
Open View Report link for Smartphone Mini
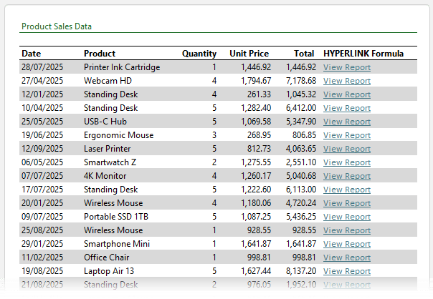(347, 244)
